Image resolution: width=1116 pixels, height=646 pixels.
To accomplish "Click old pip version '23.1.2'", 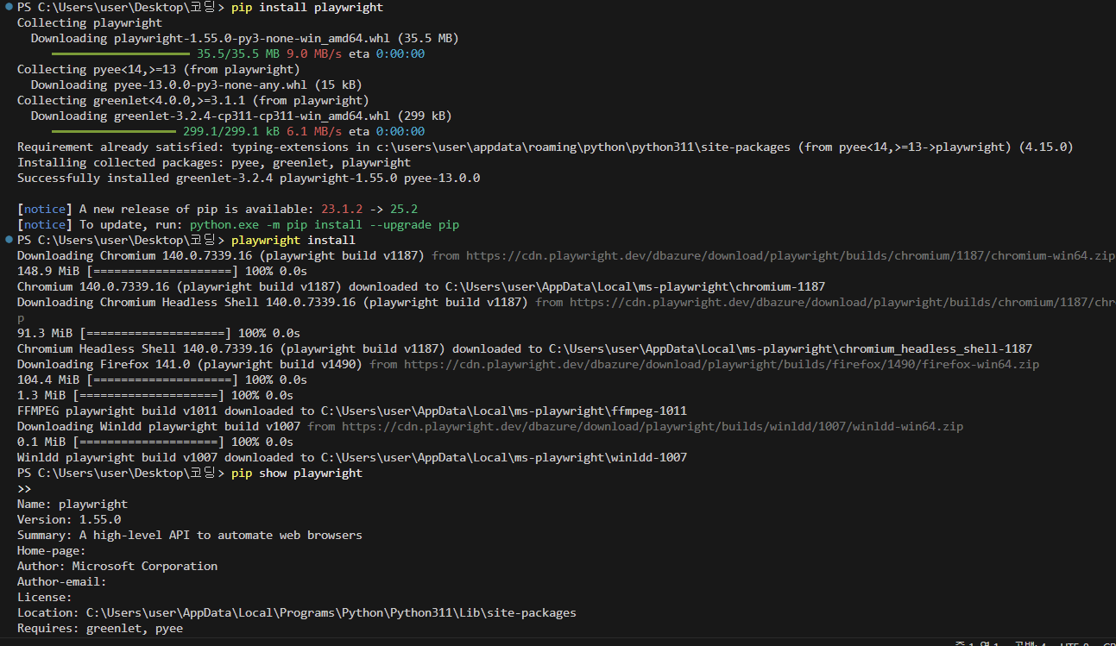I will (x=342, y=209).
